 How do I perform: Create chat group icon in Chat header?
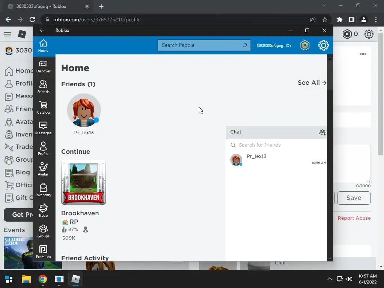322,132
